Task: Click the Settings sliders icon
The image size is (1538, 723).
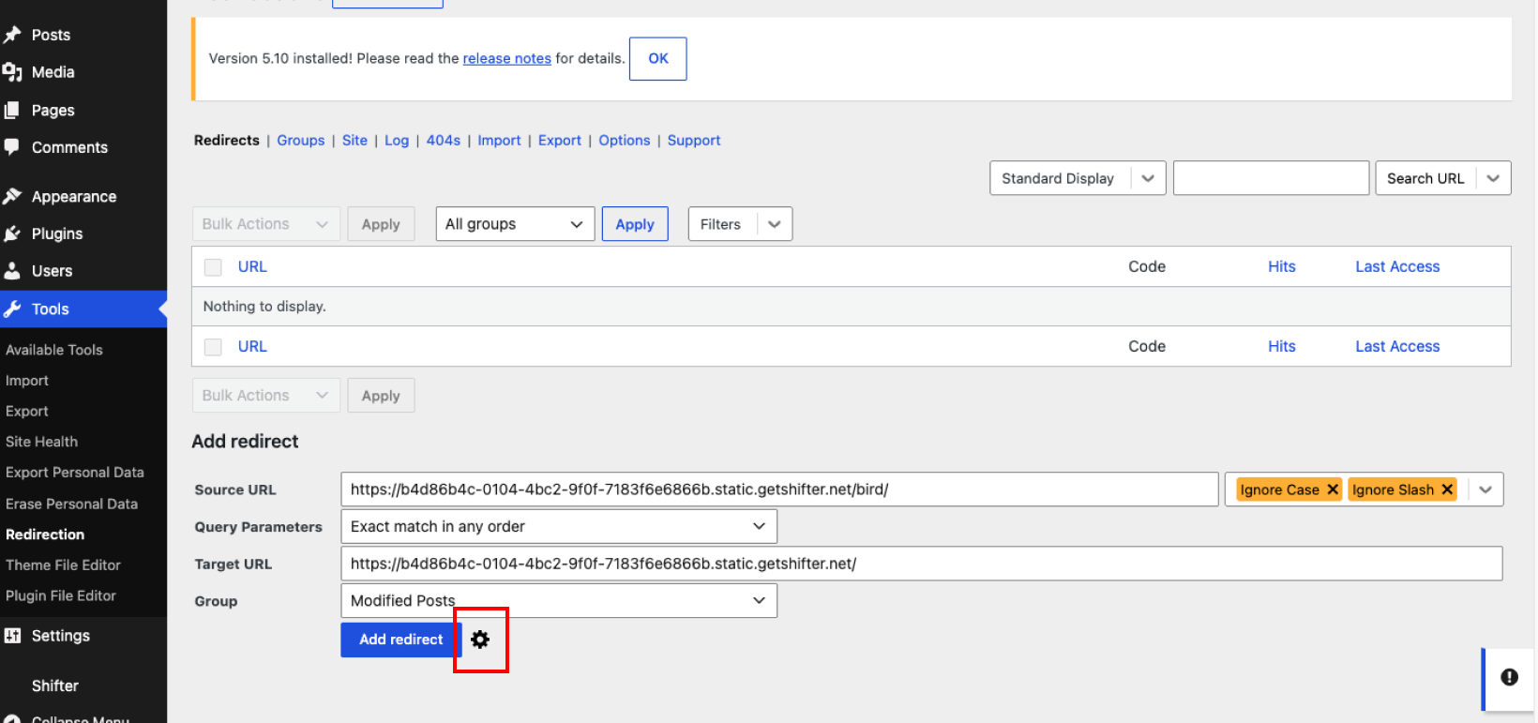Action: 12,636
